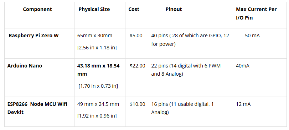Click the $22.00 cost cell
This screenshot has height=130, width=289.
click(137, 66)
